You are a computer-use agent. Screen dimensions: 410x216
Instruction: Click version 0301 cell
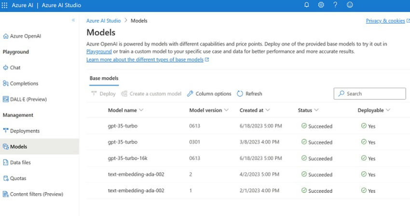[x=194, y=142]
